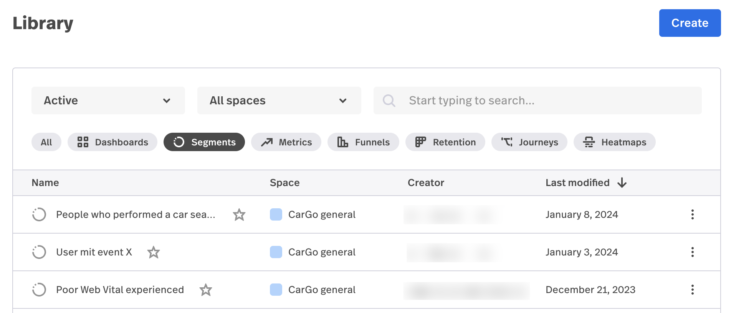Click the segment icon beside User mit event X
The width and height of the screenshot is (731, 313).
click(39, 252)
